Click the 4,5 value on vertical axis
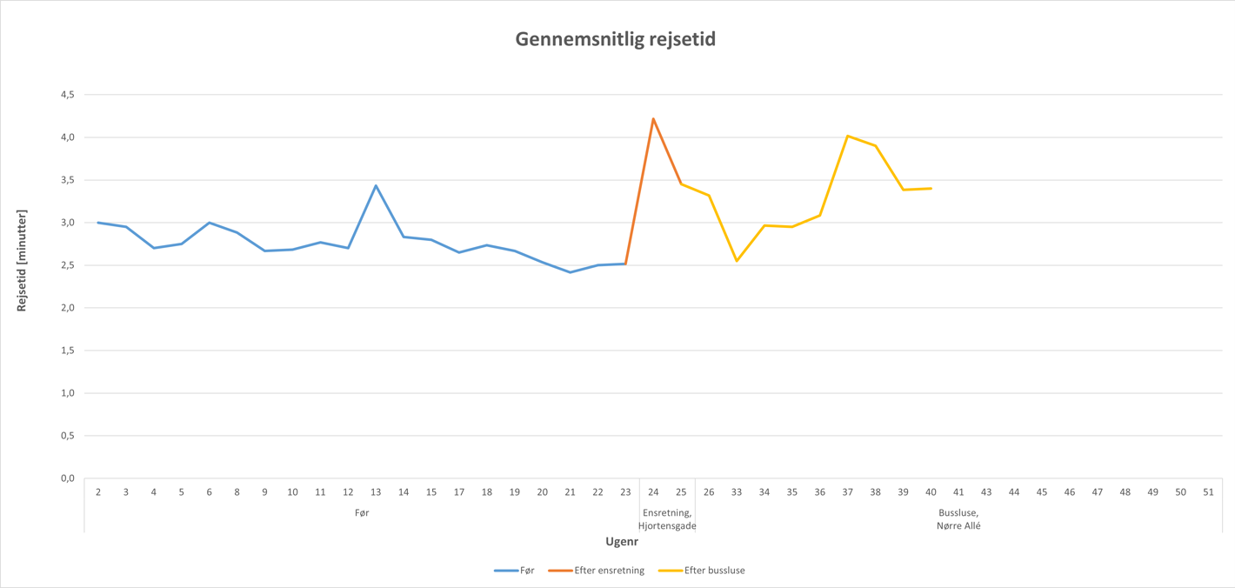The width and height of the screenshot is (1235, 588). click(67, 94)
